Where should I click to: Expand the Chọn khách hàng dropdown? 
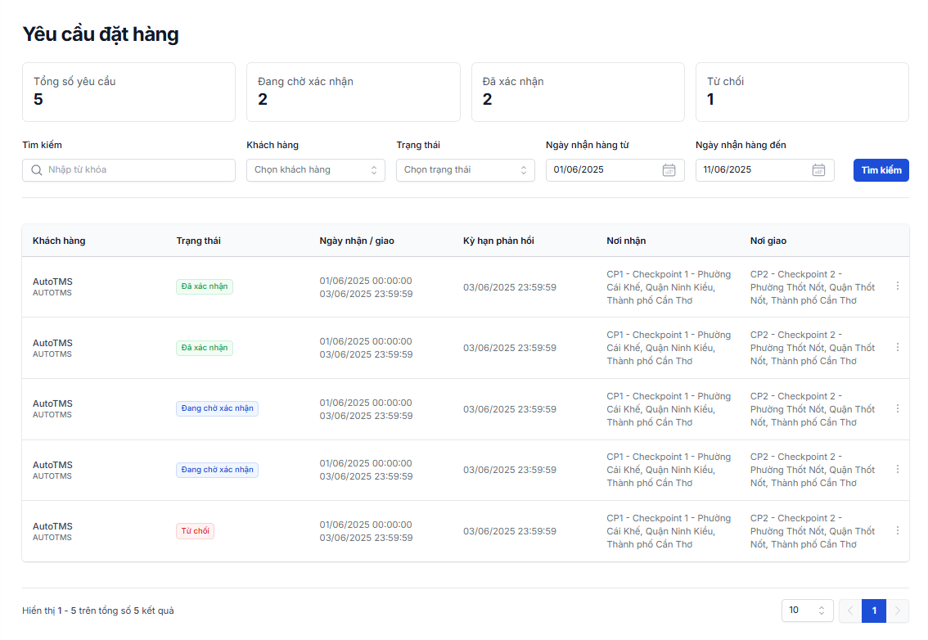pyautogui.click(x=315, y=170)
